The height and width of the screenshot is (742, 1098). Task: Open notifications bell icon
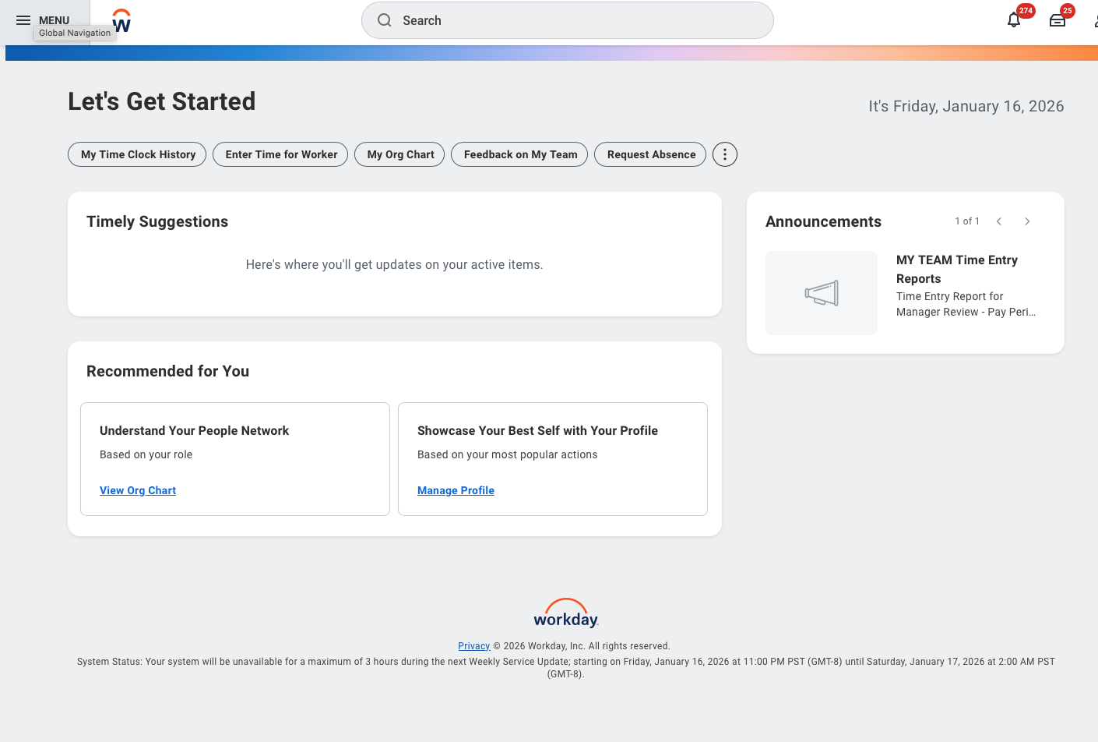coord(1014,20)
